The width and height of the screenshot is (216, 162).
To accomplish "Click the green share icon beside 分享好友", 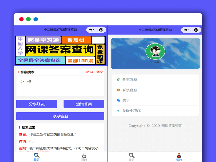I will 118,80.
